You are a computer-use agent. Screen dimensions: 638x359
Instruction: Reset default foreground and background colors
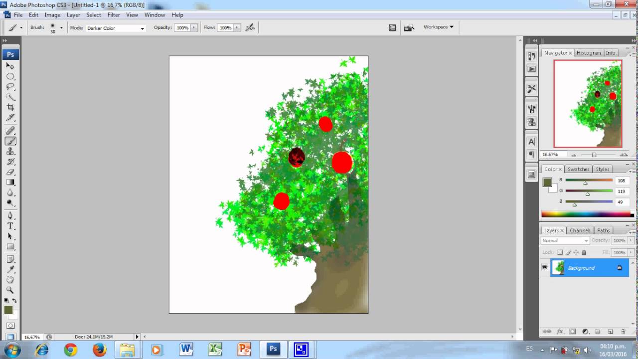[x=7, y=300]
